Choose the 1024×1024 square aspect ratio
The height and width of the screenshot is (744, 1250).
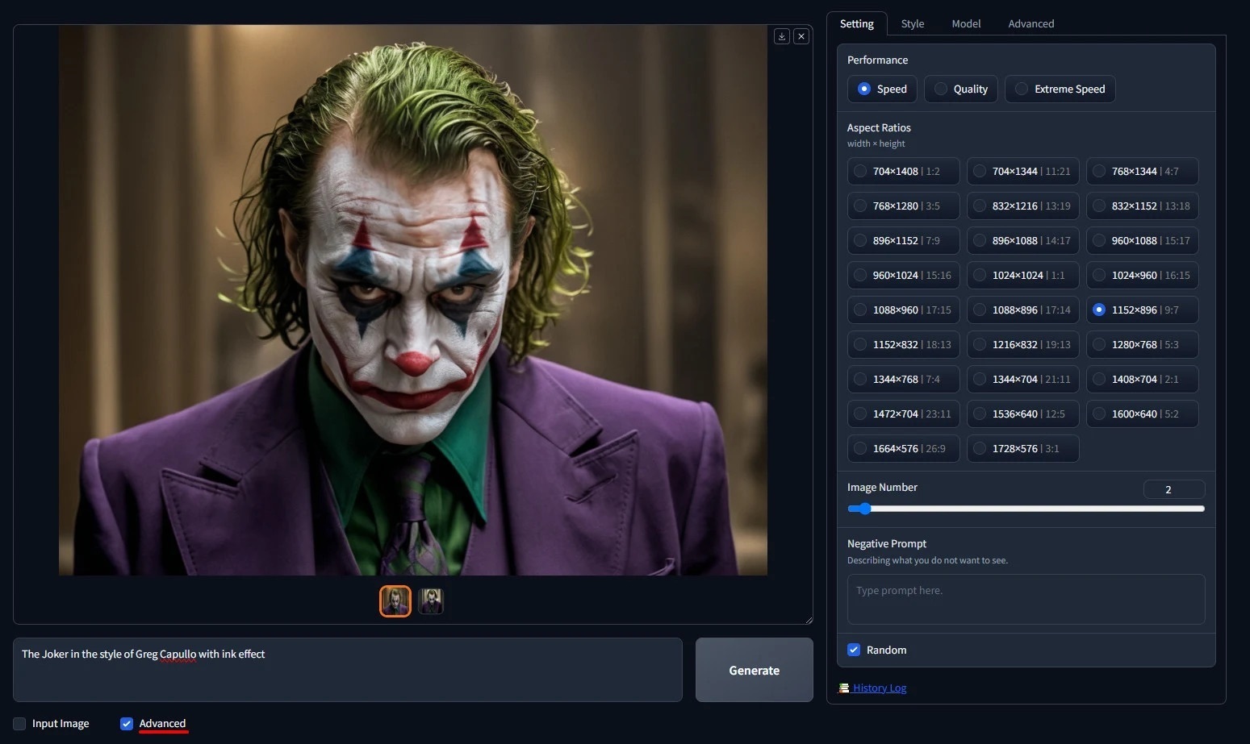[x=1022, y=275]
